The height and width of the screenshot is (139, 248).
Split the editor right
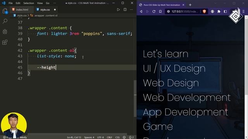point(125,10)
